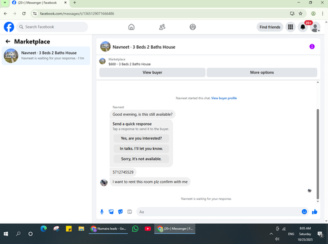Bookmark this page with star icon
The height and width of the screenshot is (244, 328).
click(300, 14)
